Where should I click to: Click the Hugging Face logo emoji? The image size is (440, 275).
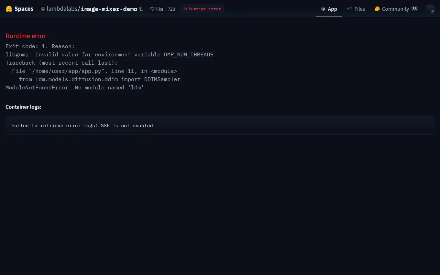click(x=9, y=9)
